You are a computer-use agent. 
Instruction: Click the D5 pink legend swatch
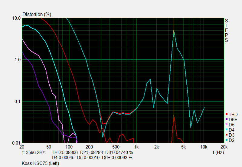(x=227, y=124)
